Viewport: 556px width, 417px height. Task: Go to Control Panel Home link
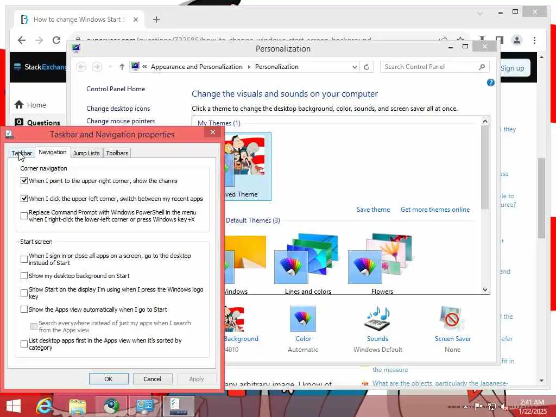pos(116,89)
